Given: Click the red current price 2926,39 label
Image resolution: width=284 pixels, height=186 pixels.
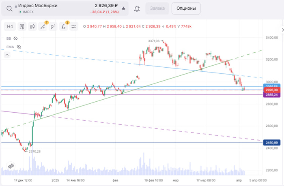Looking at the screenshot, I should click(x=271, y=90).
